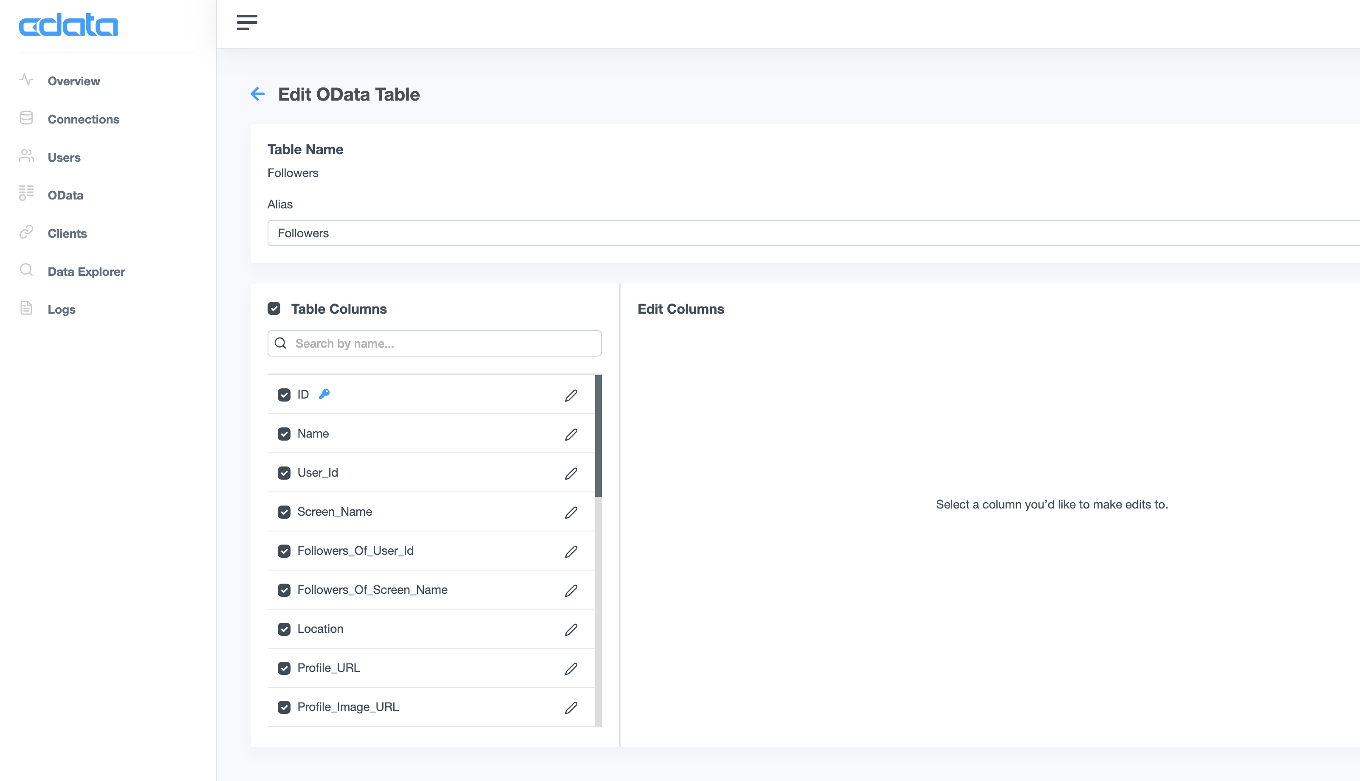Open editor for Location column pencil
The height and width of the screenshot is (781, 1360).
coord(570,629)
